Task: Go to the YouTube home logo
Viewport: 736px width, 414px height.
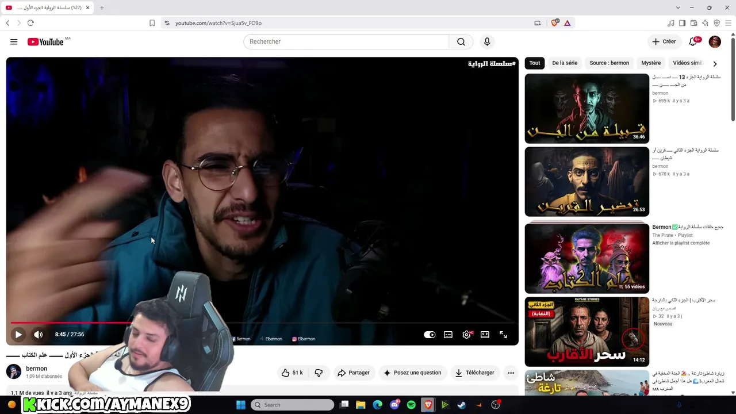Action: pyautogui.click(x=45, y=42)
